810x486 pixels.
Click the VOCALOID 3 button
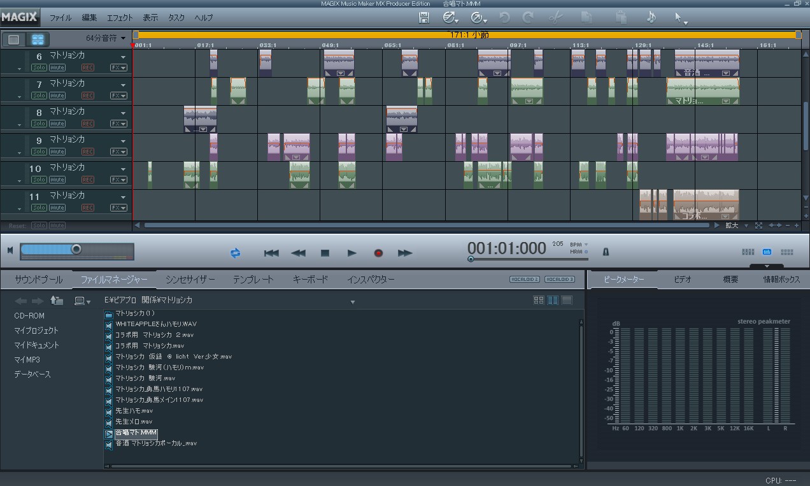560,280
